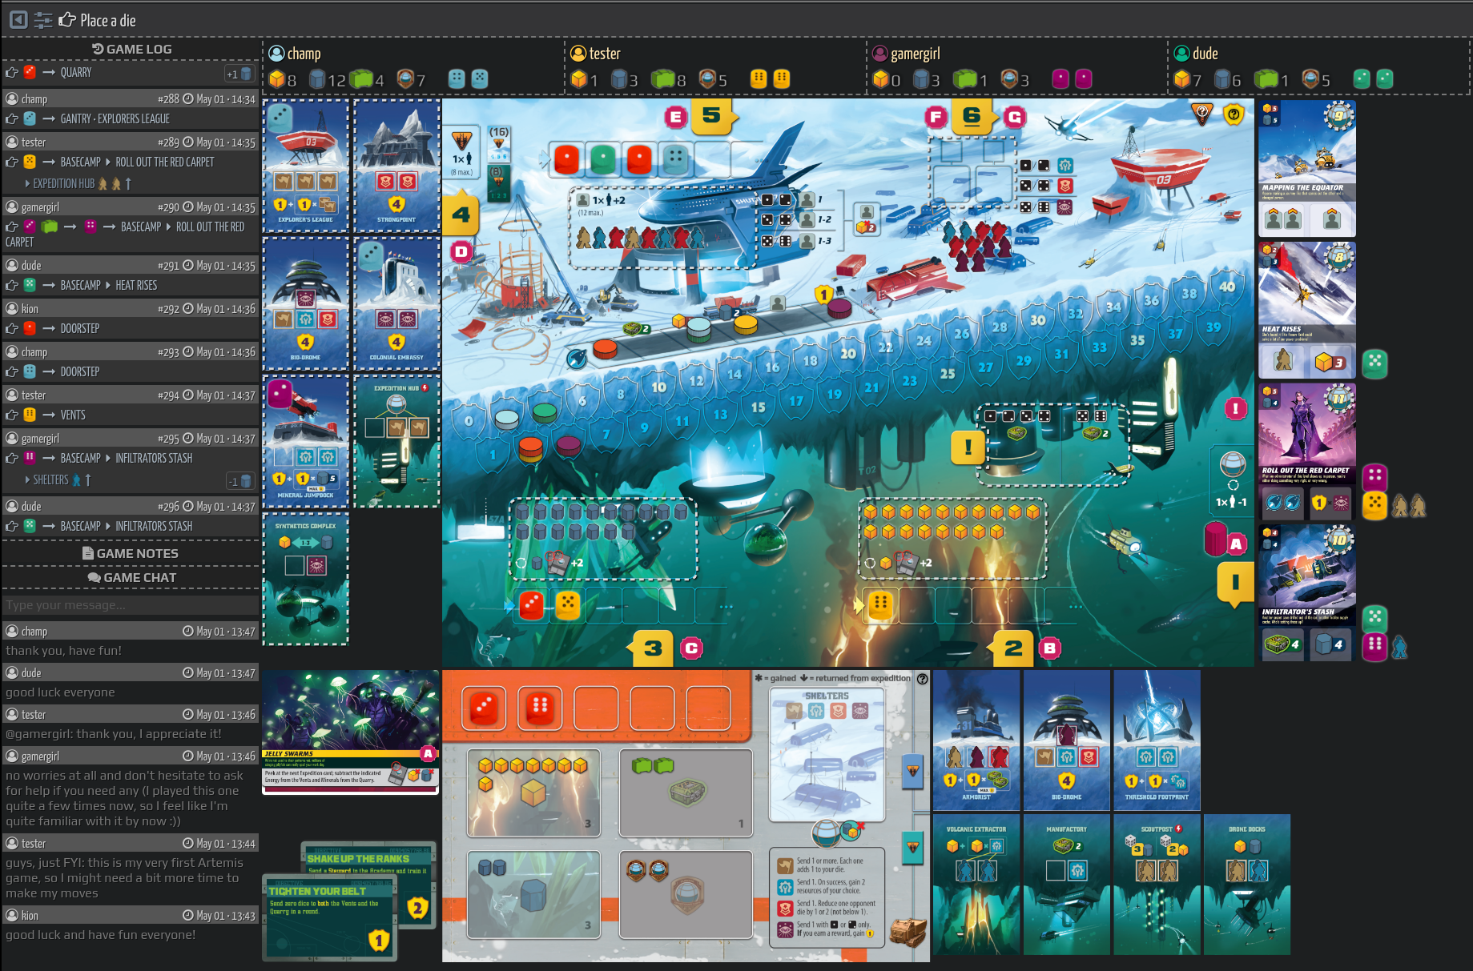Select the Colonial Embassy building card

[x=396, y=304]
